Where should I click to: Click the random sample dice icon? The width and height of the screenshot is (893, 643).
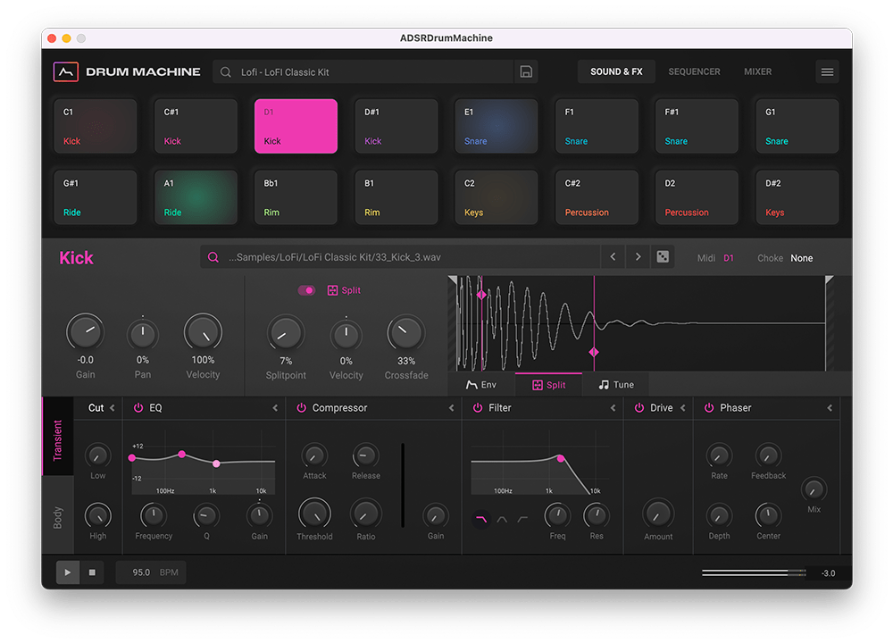tap(663, 256)
